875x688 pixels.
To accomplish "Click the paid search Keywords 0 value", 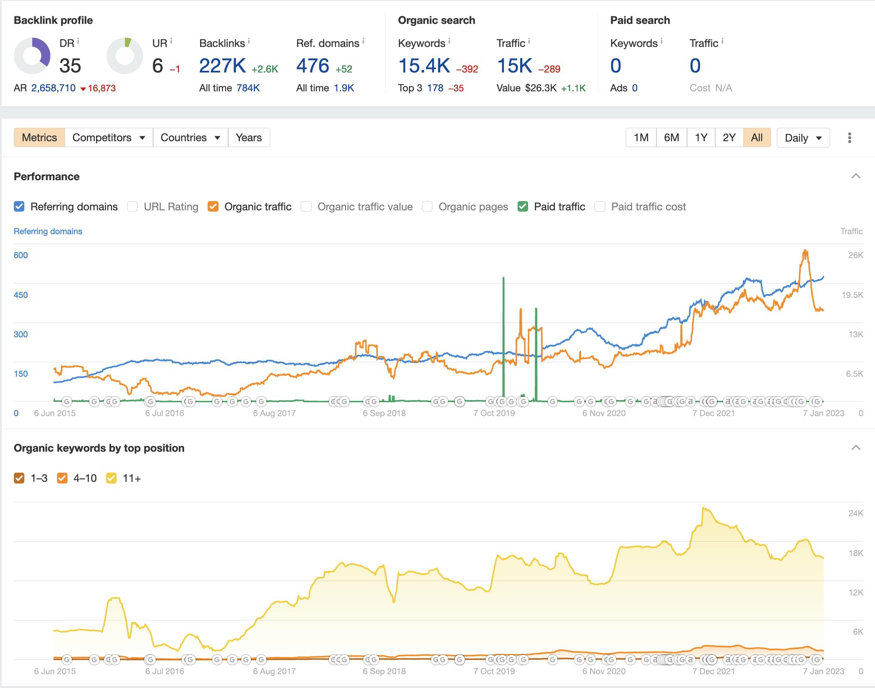I will coord(616,66).
